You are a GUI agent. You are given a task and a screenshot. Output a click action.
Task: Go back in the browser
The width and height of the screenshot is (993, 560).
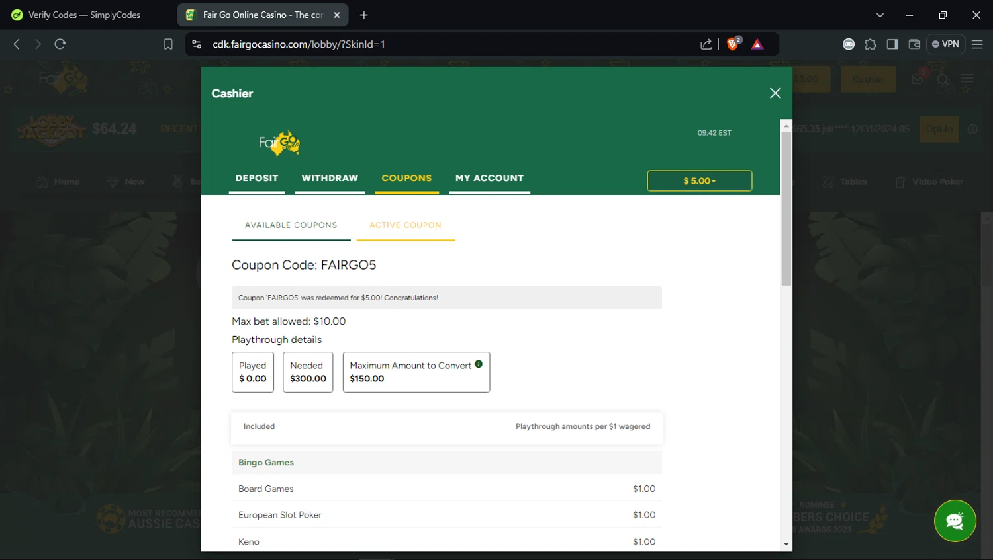point(17,44)
